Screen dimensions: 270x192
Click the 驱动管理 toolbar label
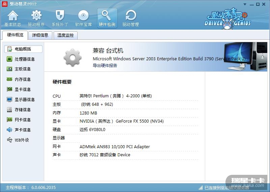[x=131, y=25]
